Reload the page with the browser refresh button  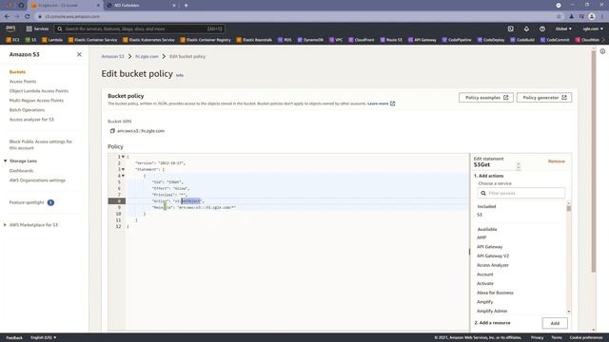pos(28,17)
